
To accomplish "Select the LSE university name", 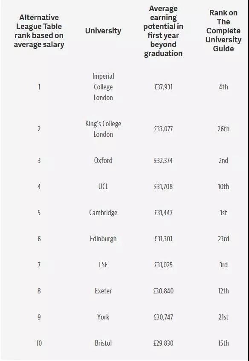I will pos(103,264).
